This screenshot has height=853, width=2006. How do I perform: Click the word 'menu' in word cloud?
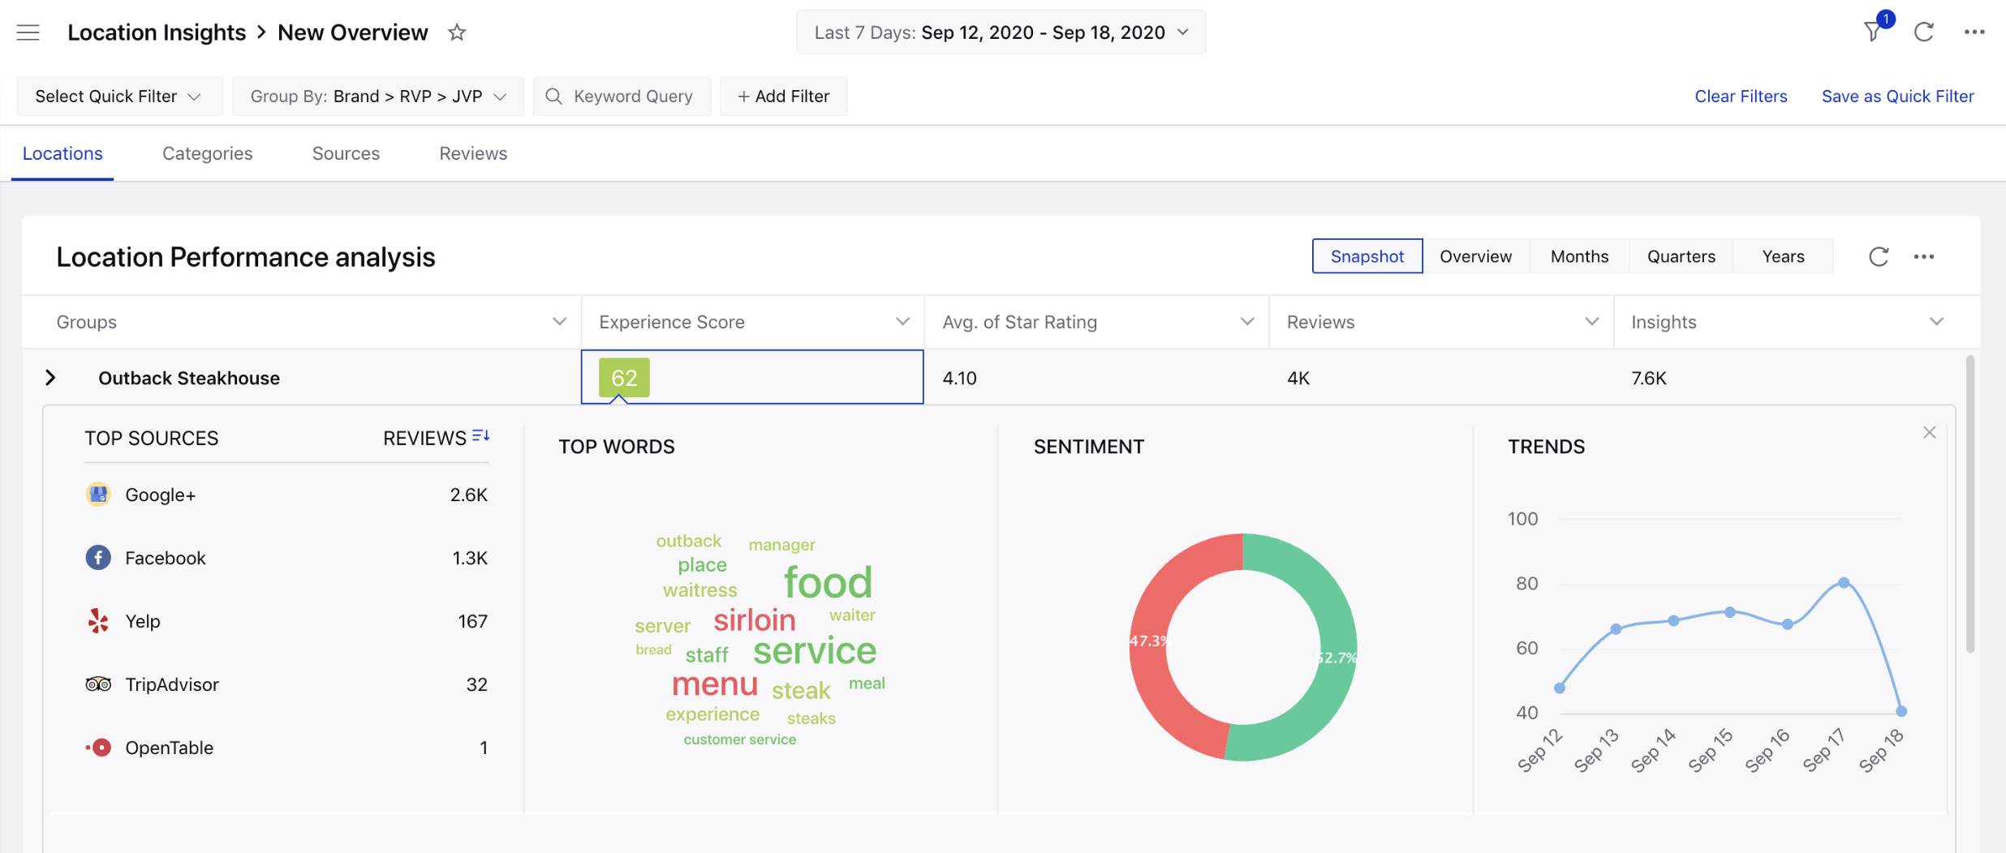point(715,684)
